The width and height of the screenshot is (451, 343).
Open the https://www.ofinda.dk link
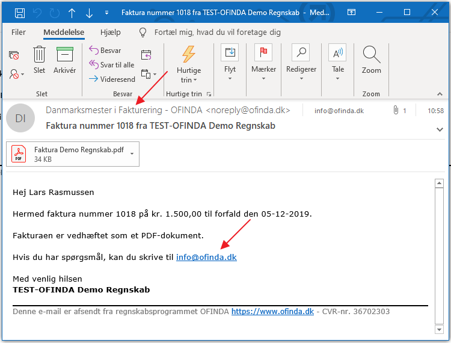(x=272, y=311)
